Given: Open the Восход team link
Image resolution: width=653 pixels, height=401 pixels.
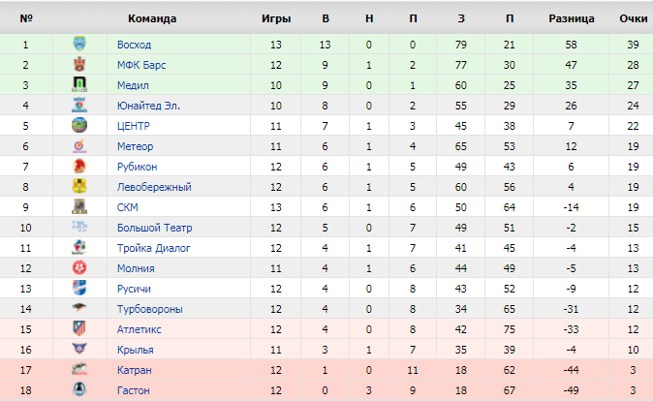Looking at the screenshot, I should (134, 45).
